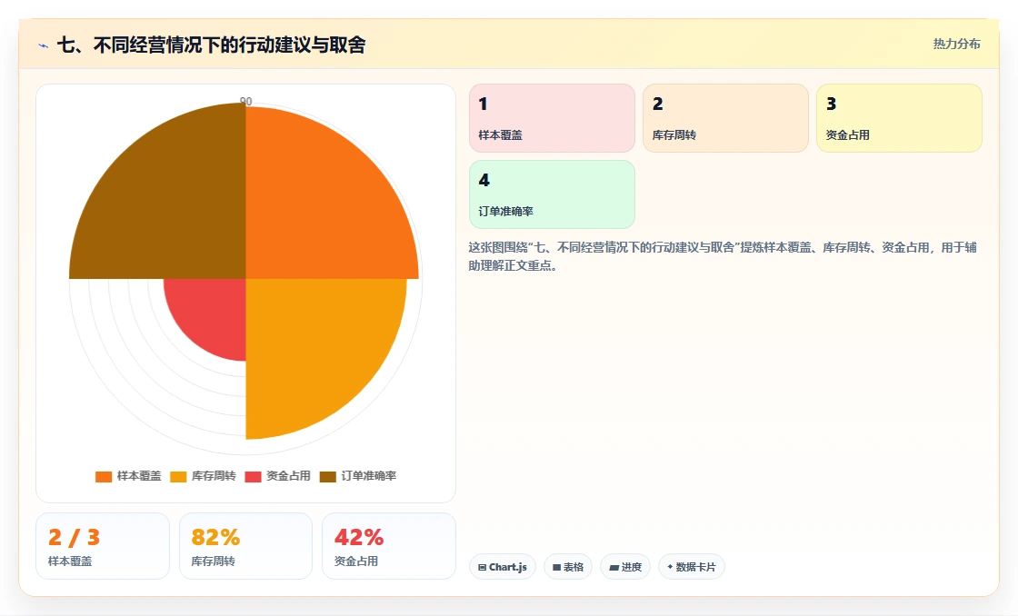
Task: Select card 2 库存周转
Action: pyautogui.click(x=725, y=118)
